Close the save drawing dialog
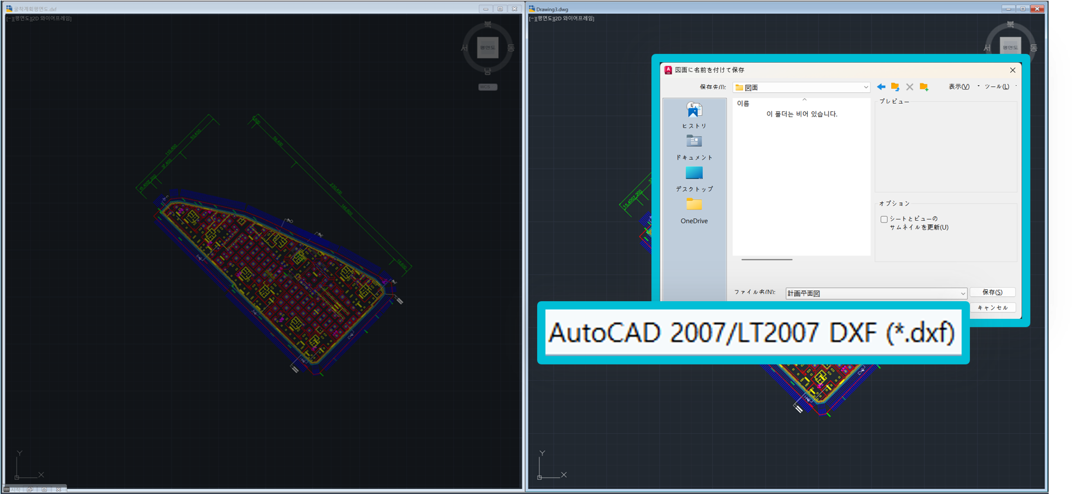The height and width of the screenshot is (494, 1073). coord(1013,70)
